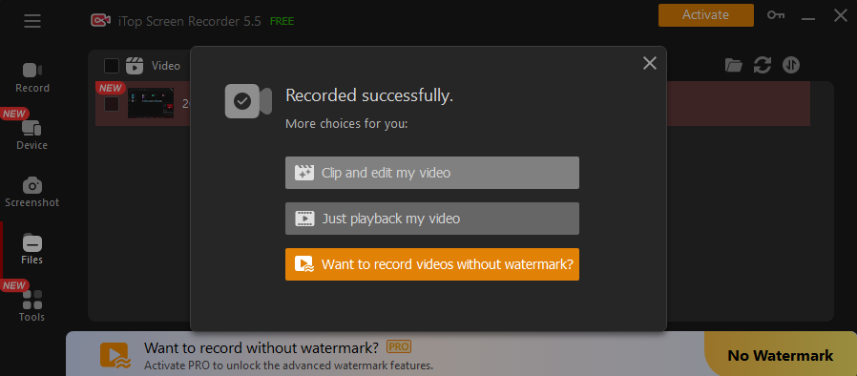Viewport: 857px width, 376px height.
Task: Check the select-all Video checkbox
Action: (x=112, y=66)
